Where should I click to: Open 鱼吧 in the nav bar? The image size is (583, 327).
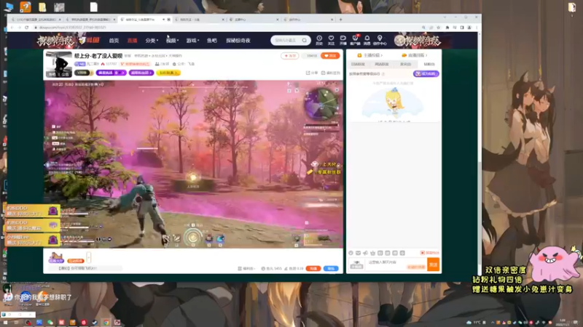pos(211,41)
